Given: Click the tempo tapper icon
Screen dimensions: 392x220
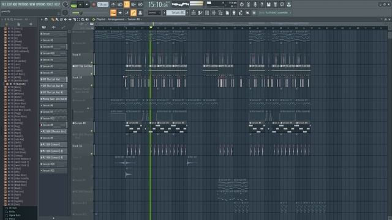Looking at the screenshot, I should click(x=241, y=13).
